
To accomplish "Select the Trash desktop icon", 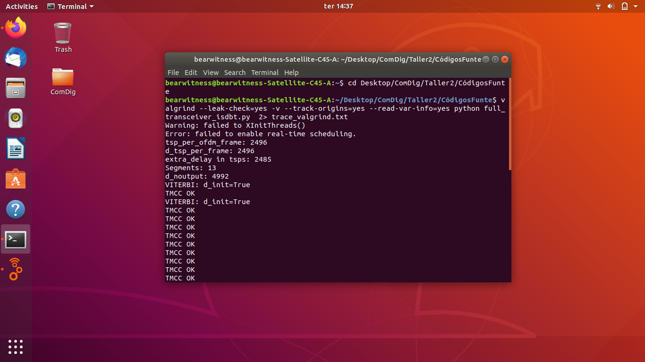I will (63, 38).
